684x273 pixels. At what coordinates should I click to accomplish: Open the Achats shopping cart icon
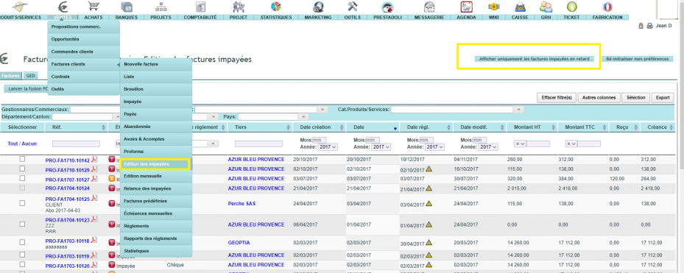pos(93,7)
